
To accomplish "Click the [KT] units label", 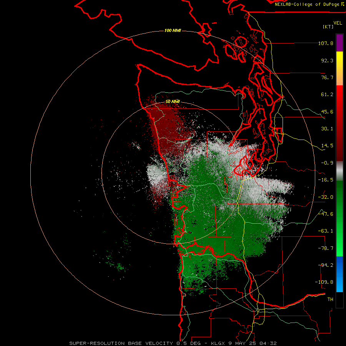I will point(328,27).
